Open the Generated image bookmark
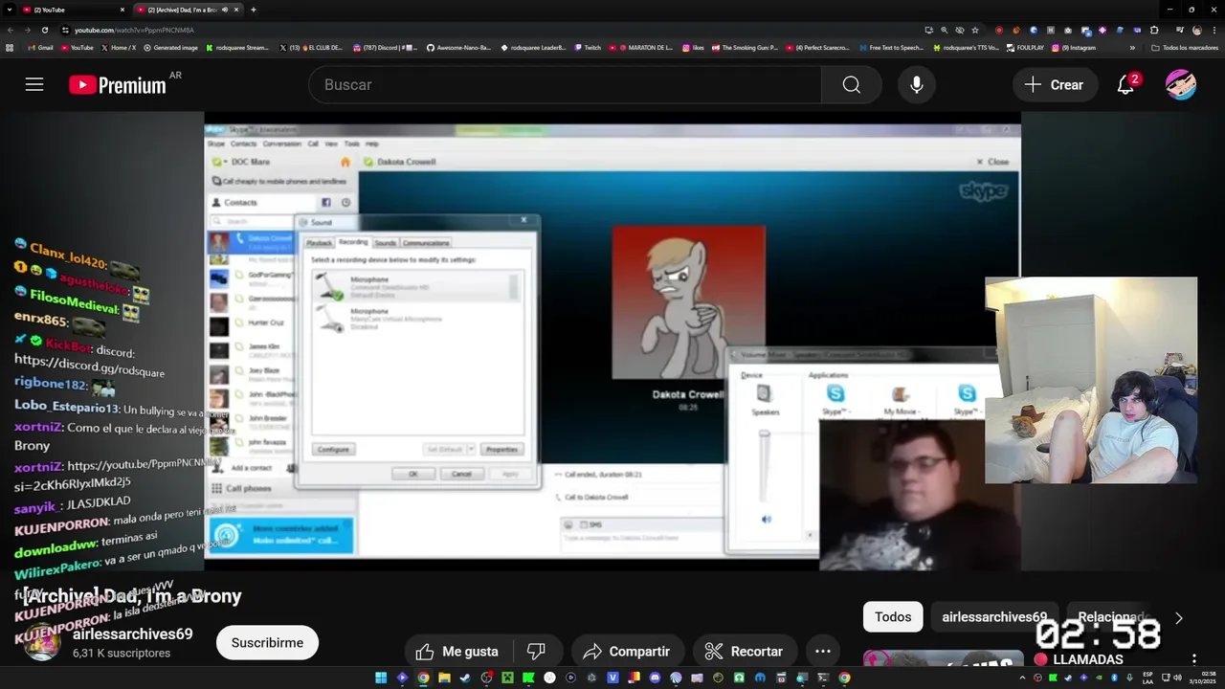1225x689 pixels. point(170,47)
